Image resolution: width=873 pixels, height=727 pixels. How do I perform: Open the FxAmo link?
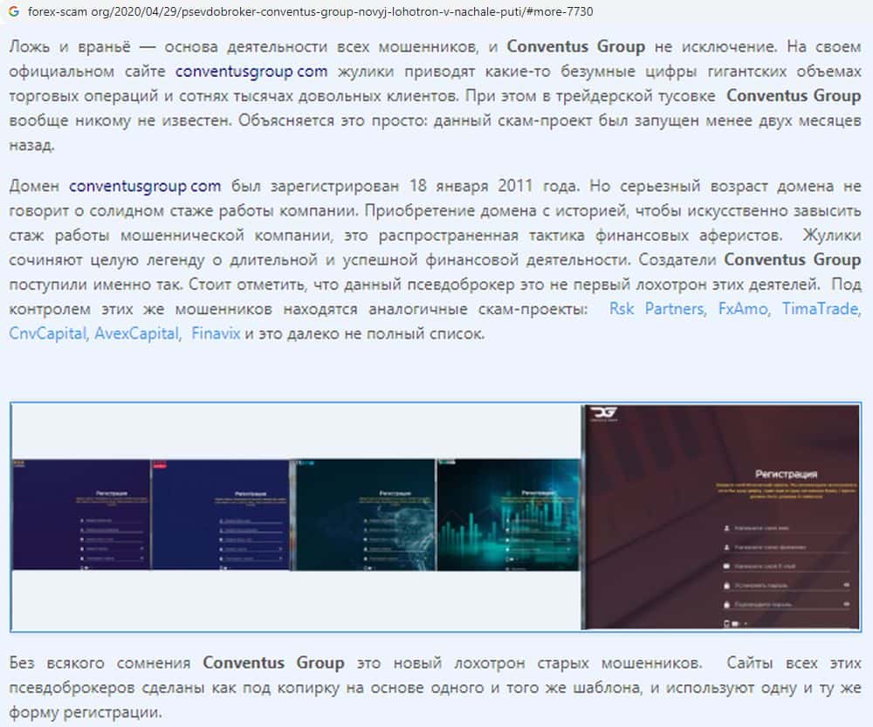coord(743,308)
